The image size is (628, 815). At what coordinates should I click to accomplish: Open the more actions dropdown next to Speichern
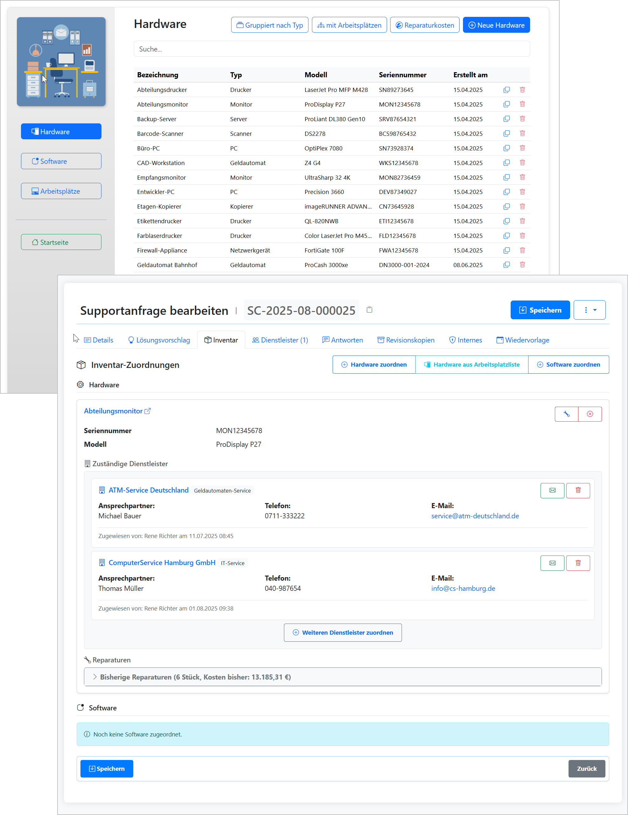[x=589, y=310]
